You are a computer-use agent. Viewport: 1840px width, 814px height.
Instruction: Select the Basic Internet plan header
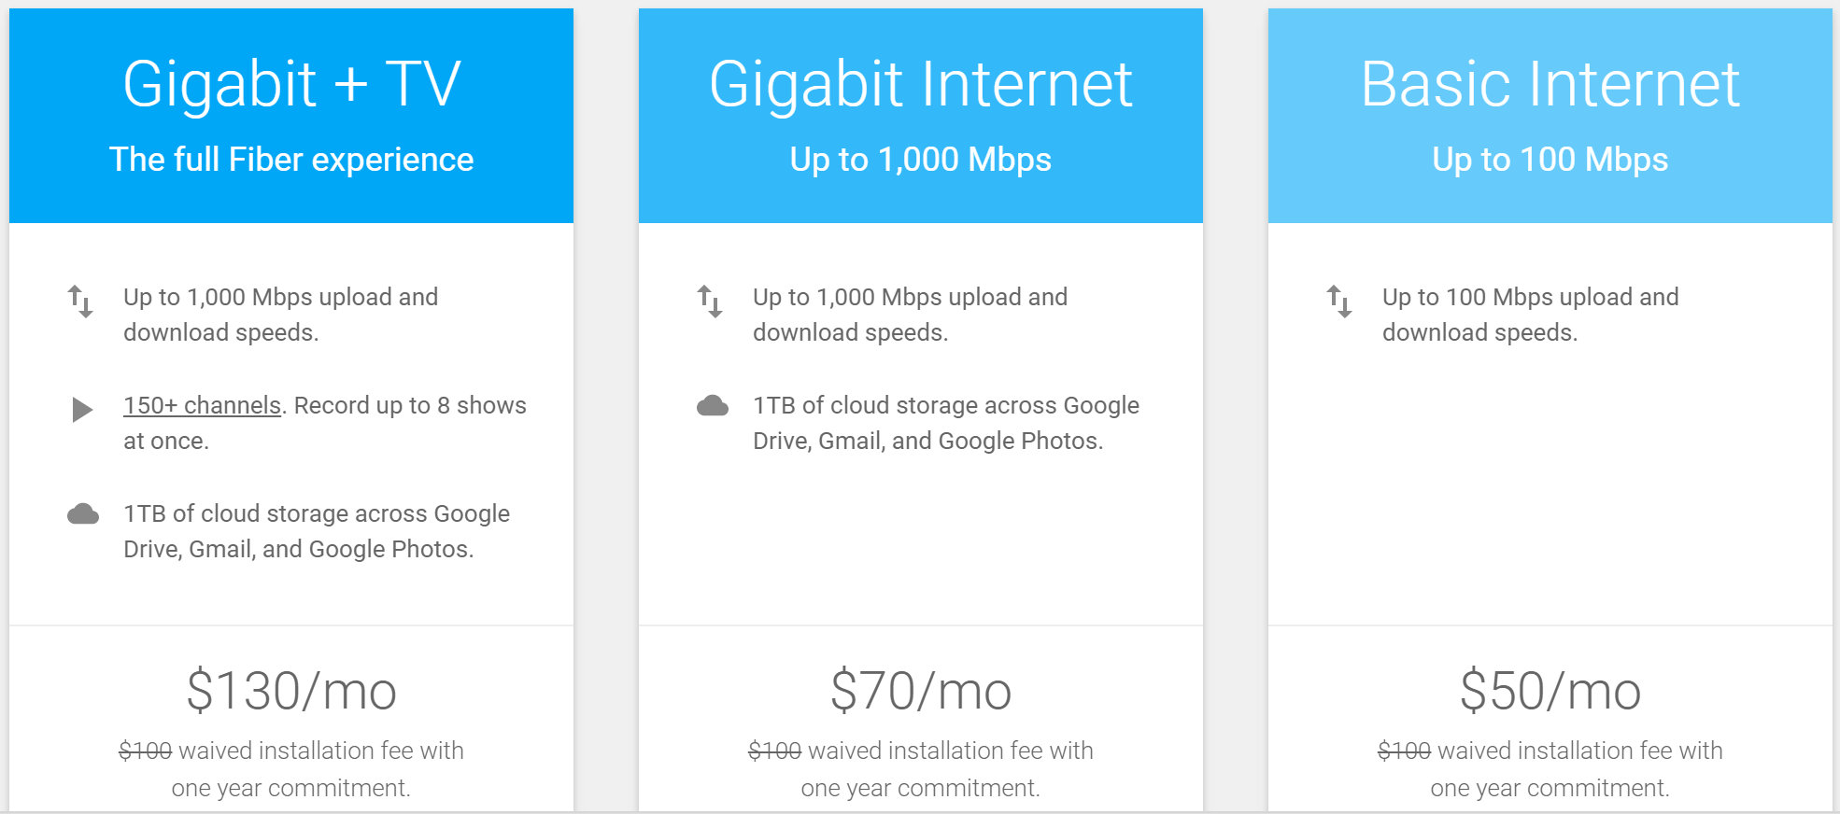tap(1550, 84)
